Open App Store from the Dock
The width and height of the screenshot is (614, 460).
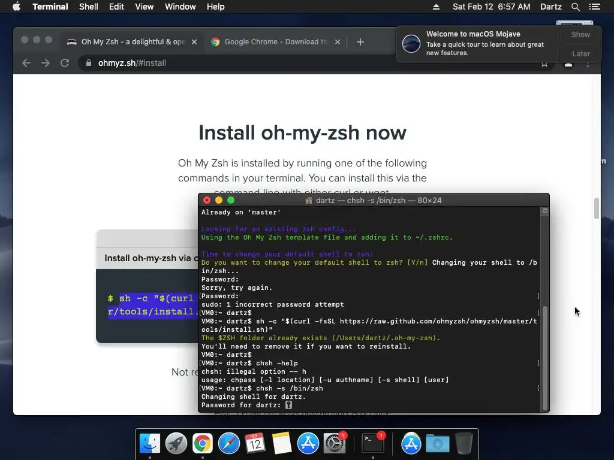coord(308,444)
